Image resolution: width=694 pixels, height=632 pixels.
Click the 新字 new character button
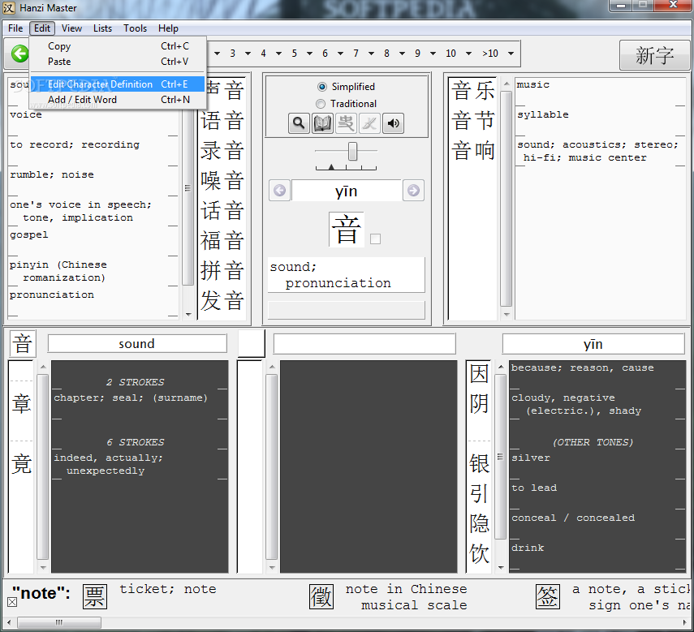(x=654, y=55)
